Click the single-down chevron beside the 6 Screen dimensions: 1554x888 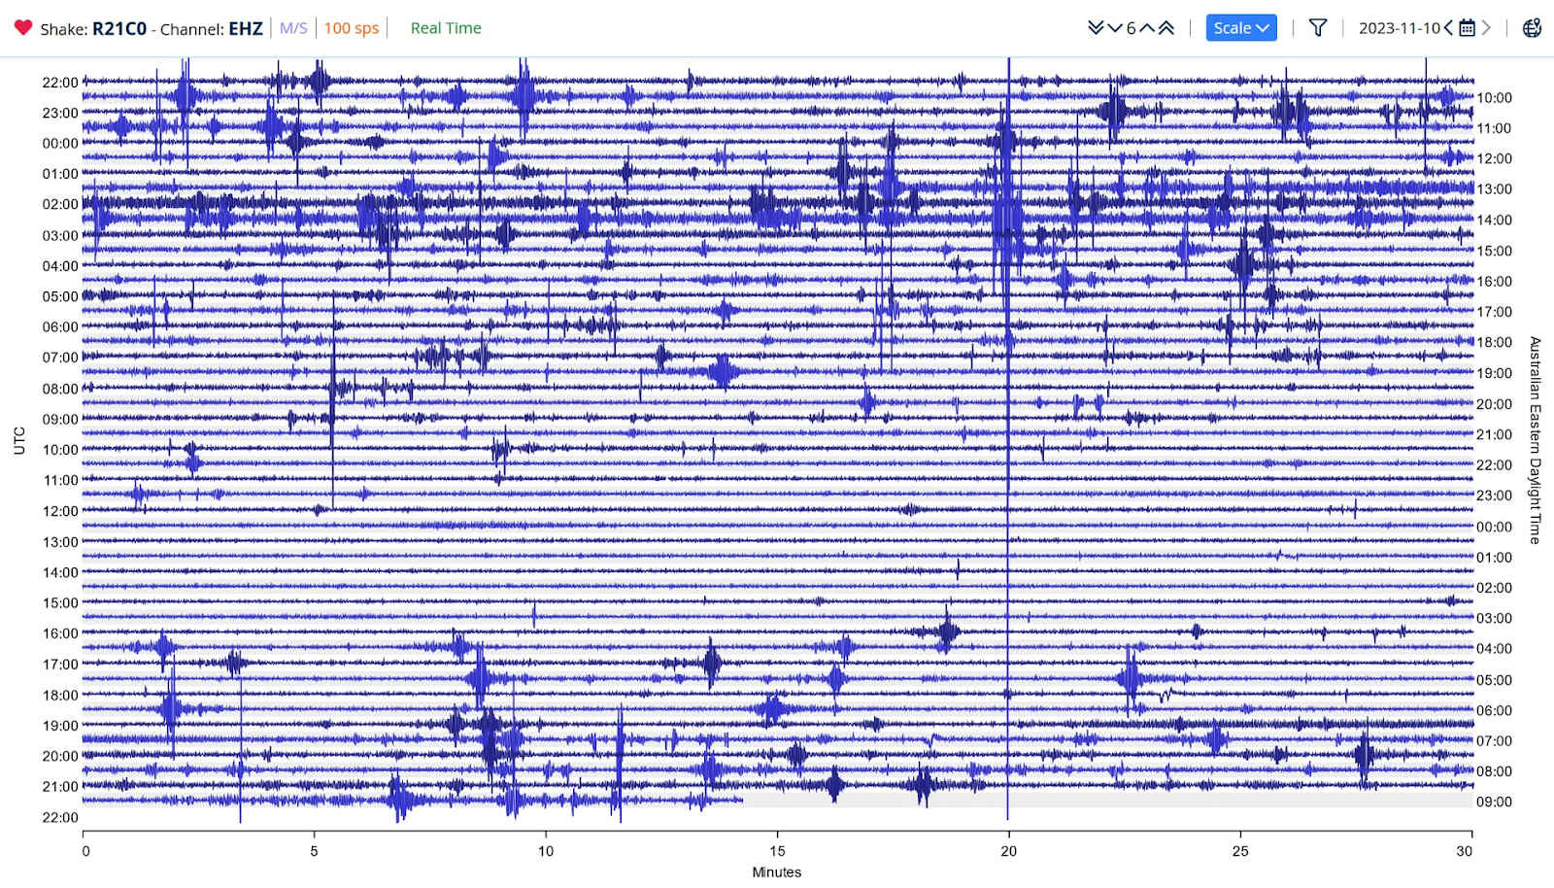pyautogui.click(x=1114, y=28)
